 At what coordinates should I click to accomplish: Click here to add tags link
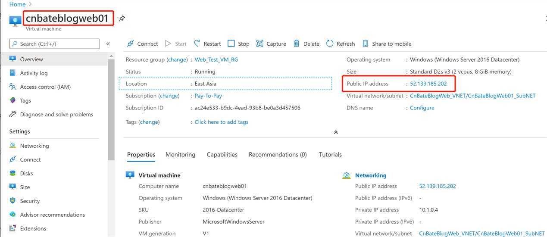pyautogui.click(x=222, y=122)
